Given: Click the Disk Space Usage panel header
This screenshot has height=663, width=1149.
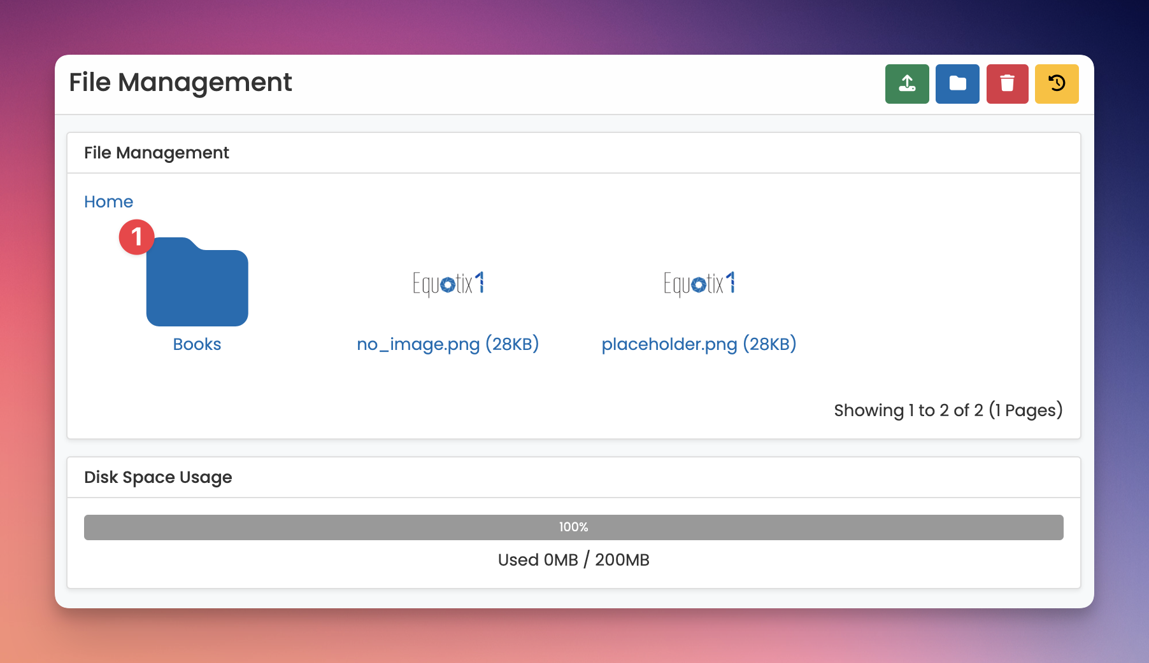Looking at the screenshot, I should 158,477.
